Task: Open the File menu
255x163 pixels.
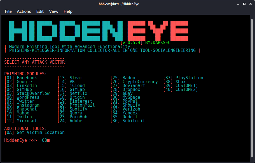Action: pos(8,11)
